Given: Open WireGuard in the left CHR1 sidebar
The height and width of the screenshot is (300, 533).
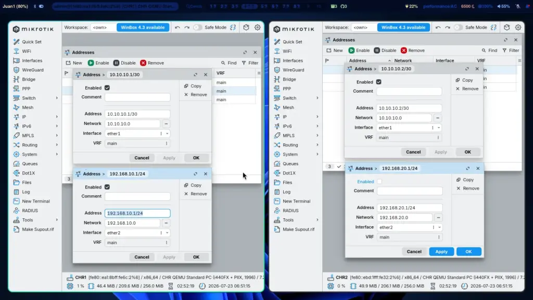Looking at the screenshot, I should [x=33, y=70].
